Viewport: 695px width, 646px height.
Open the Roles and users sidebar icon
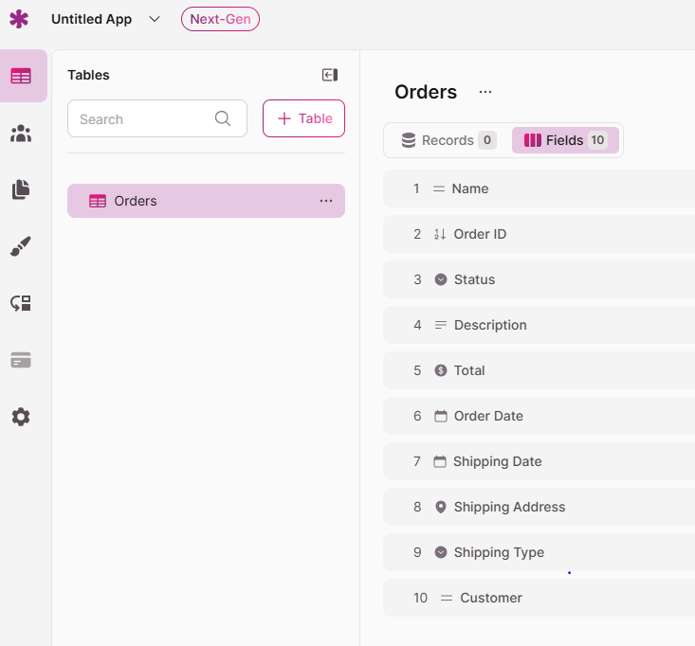21,134
